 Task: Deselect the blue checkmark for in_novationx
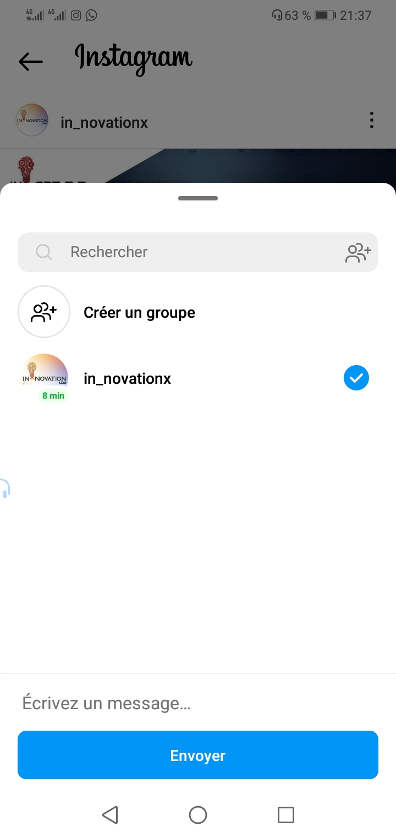tap(356, 378)
